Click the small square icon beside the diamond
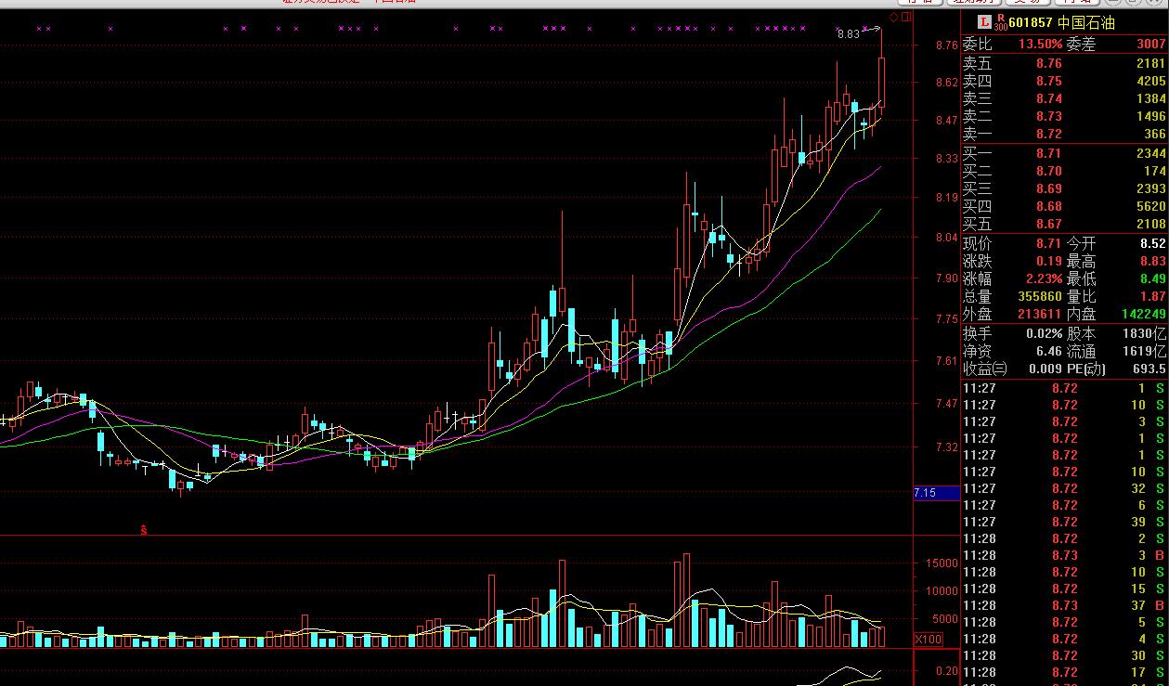This screenshot has height=686, width=1169. pyautogui.click(x=907, y=18)
